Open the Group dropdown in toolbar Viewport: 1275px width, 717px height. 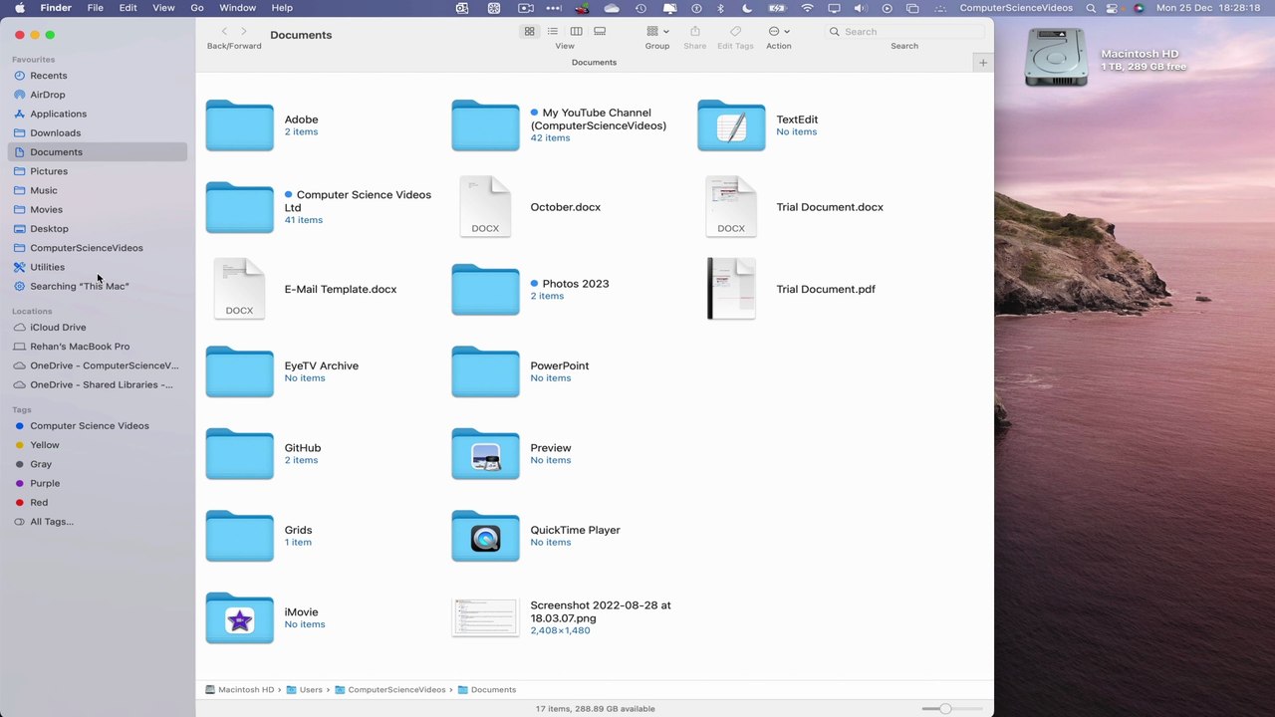(657, 32)
